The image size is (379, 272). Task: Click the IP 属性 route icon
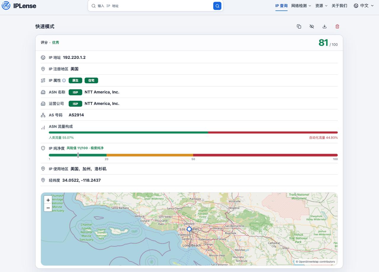(x=43, y=80)
